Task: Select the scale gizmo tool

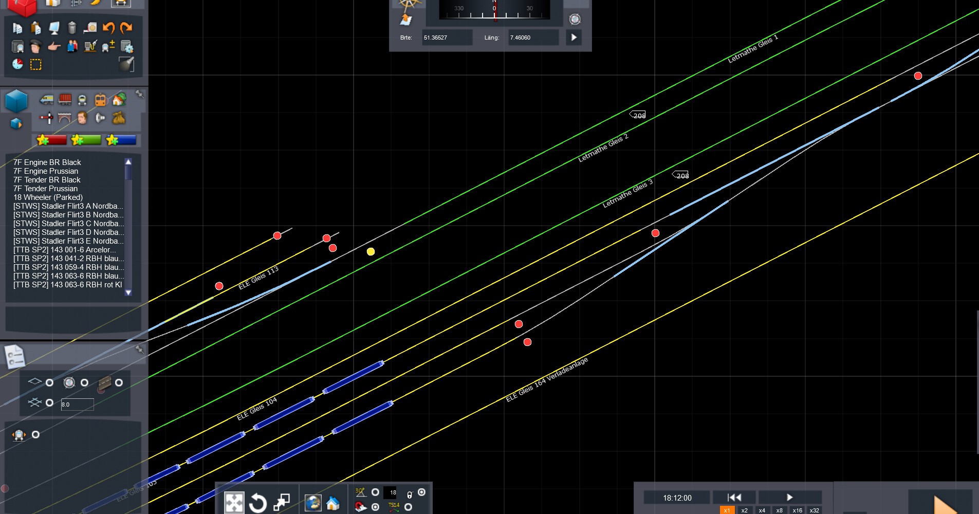Action: [x=282, y=502]
